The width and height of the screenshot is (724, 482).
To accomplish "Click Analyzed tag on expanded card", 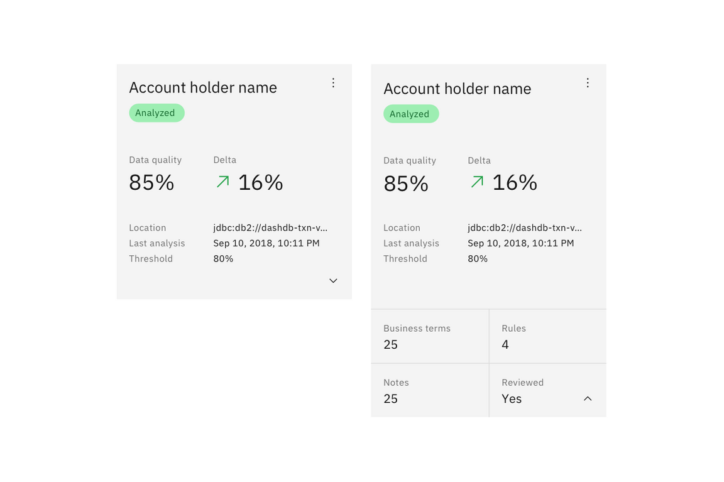I will point(411,114).
